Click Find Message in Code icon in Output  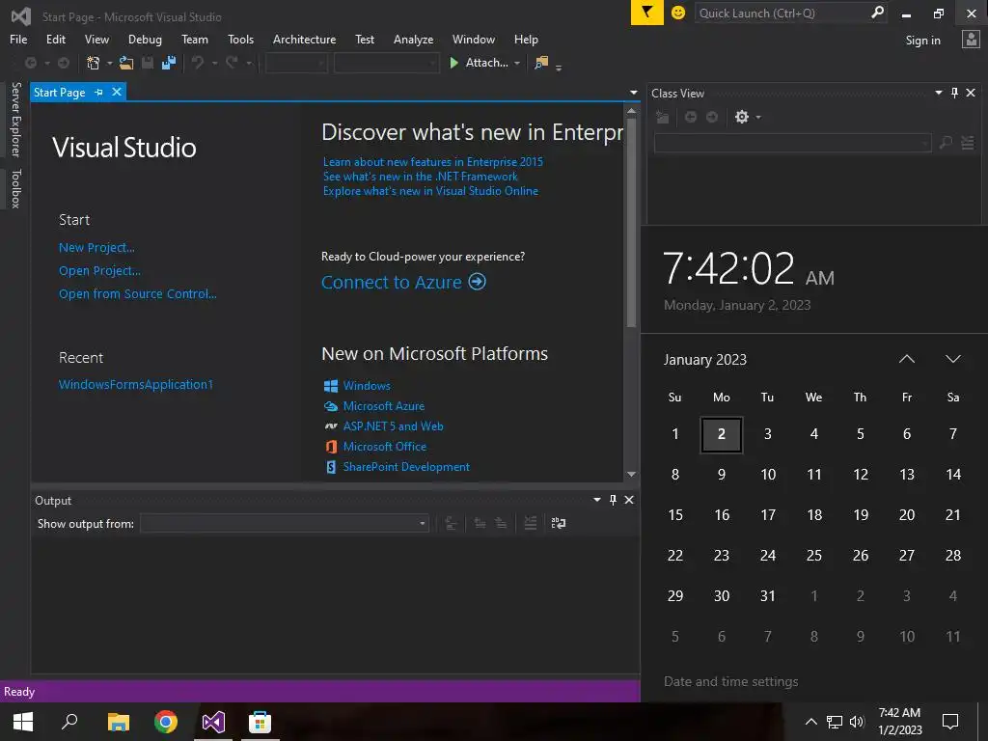[x=452, y=523]
